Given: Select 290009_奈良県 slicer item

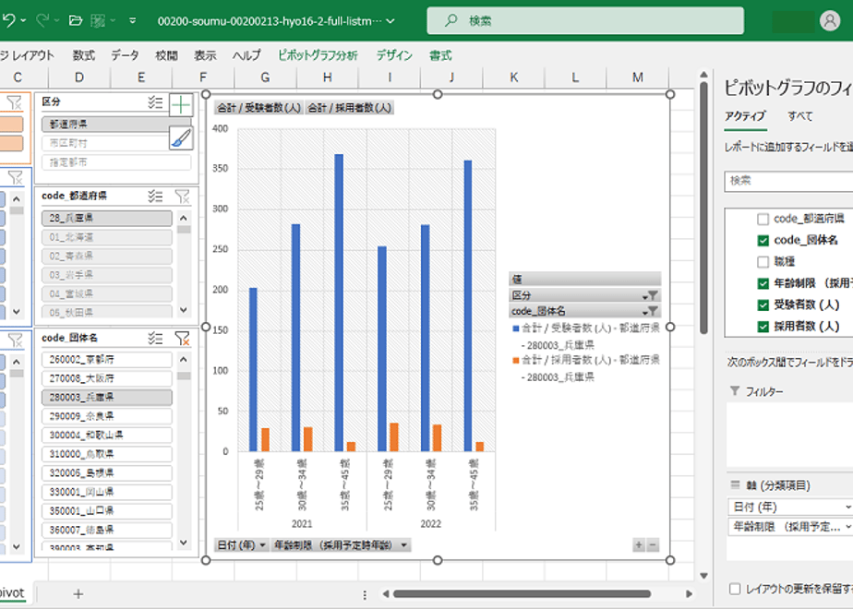Looking at the screenshot, I should pos(107,416).
